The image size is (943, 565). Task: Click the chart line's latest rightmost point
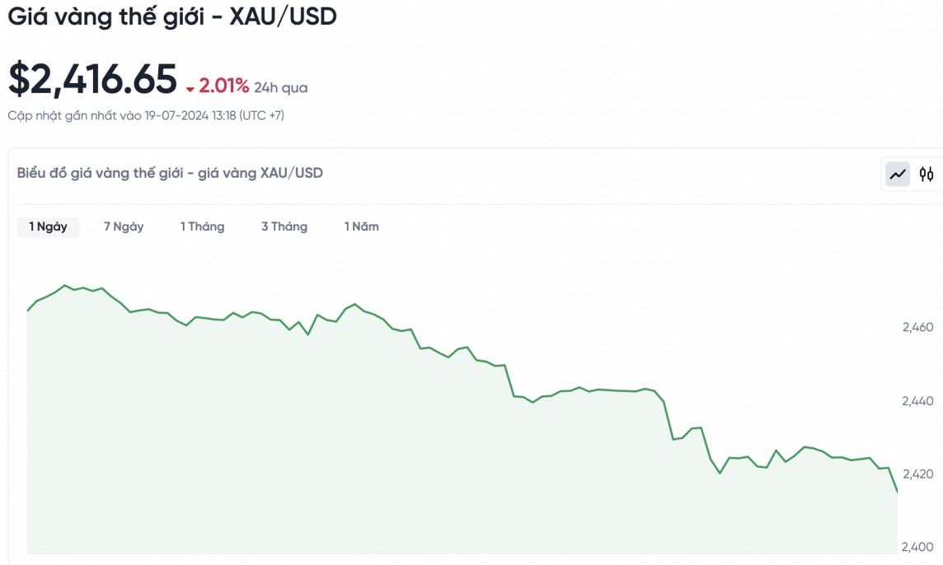pos(897,492)
